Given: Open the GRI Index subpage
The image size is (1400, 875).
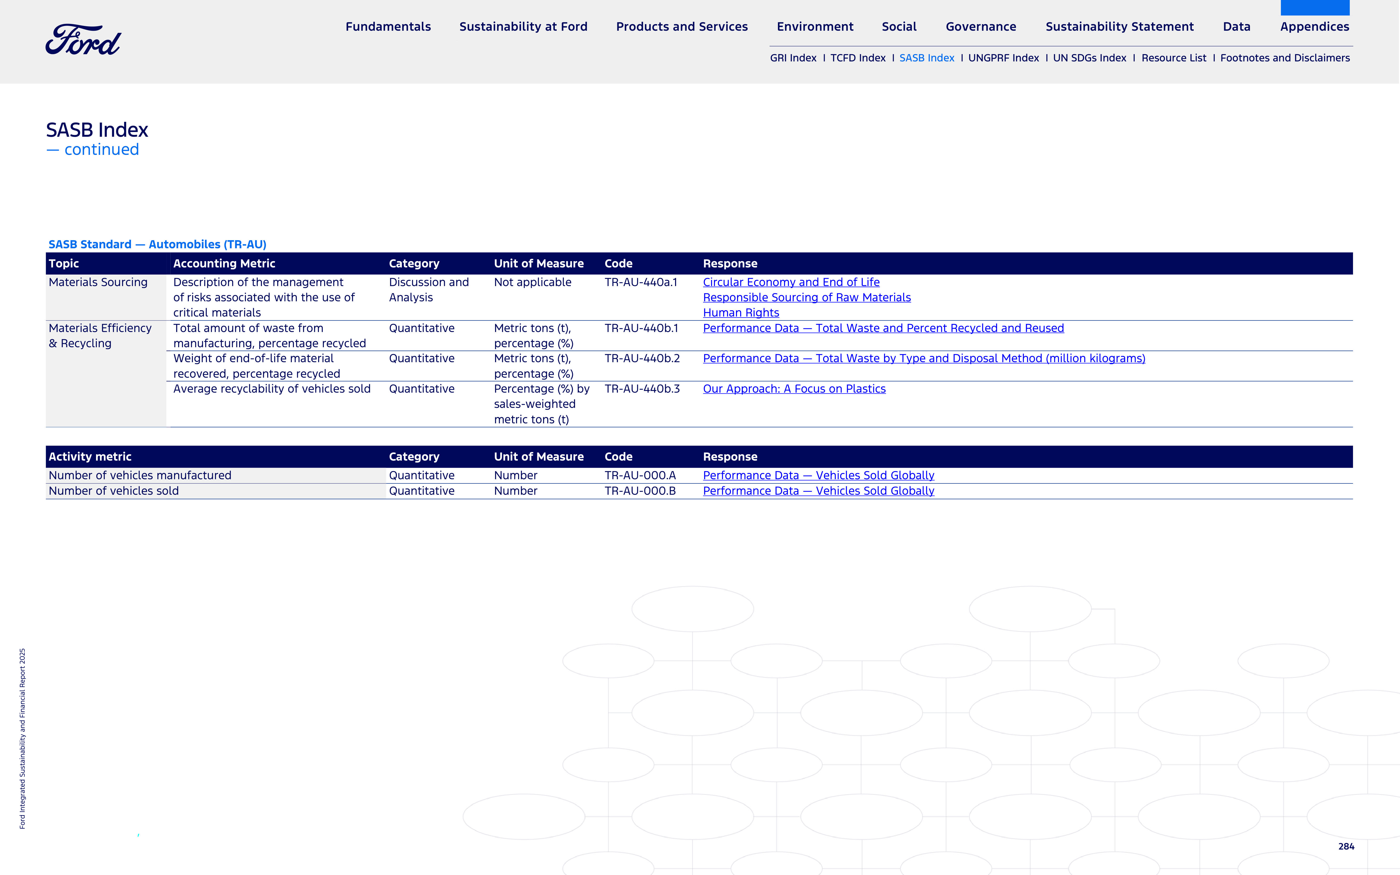Looking at the screenshot, I should click(x=793, y=58).
